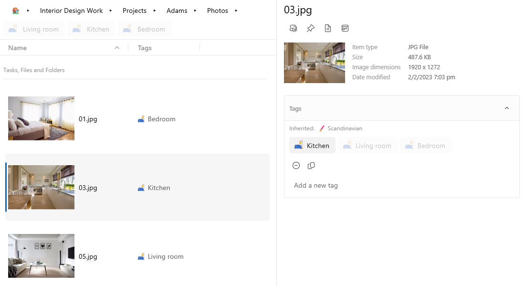The height and width of the screenshot is (286, 525).
Task: Toggle the Kitchen tag in the Tags panel
Action: point(313,146)
